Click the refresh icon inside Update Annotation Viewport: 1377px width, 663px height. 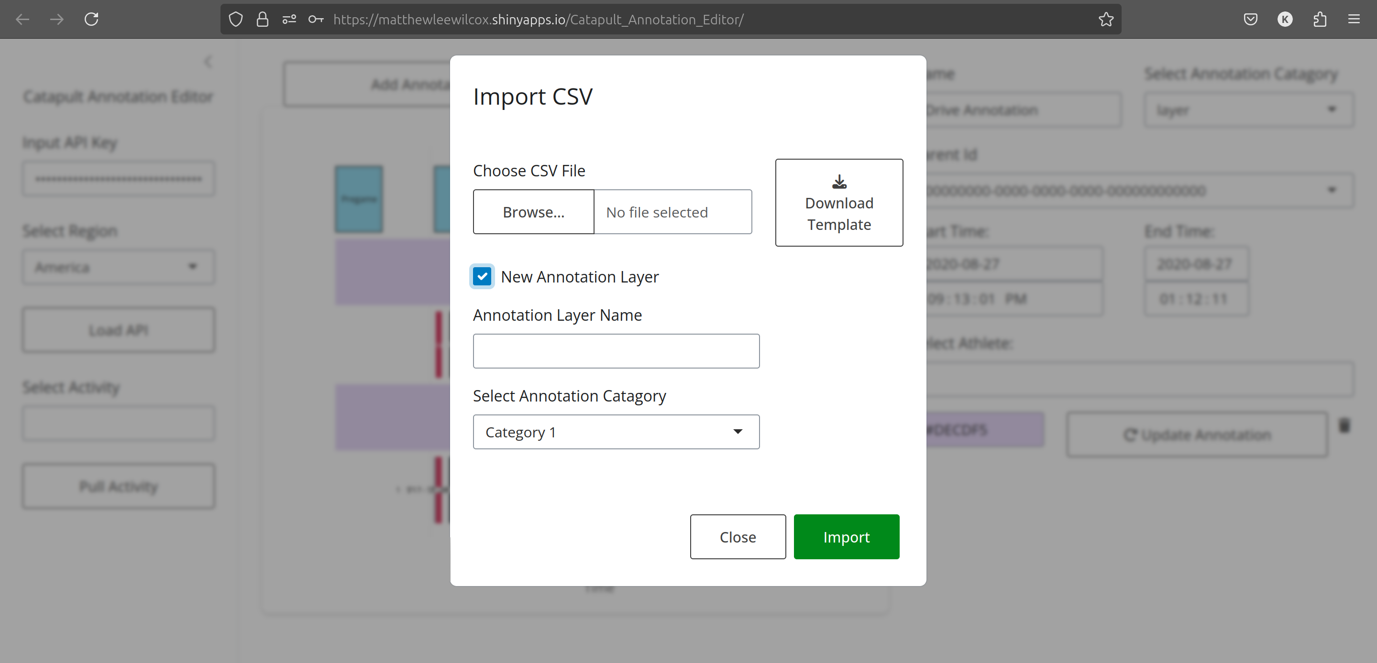[1130, 435]
